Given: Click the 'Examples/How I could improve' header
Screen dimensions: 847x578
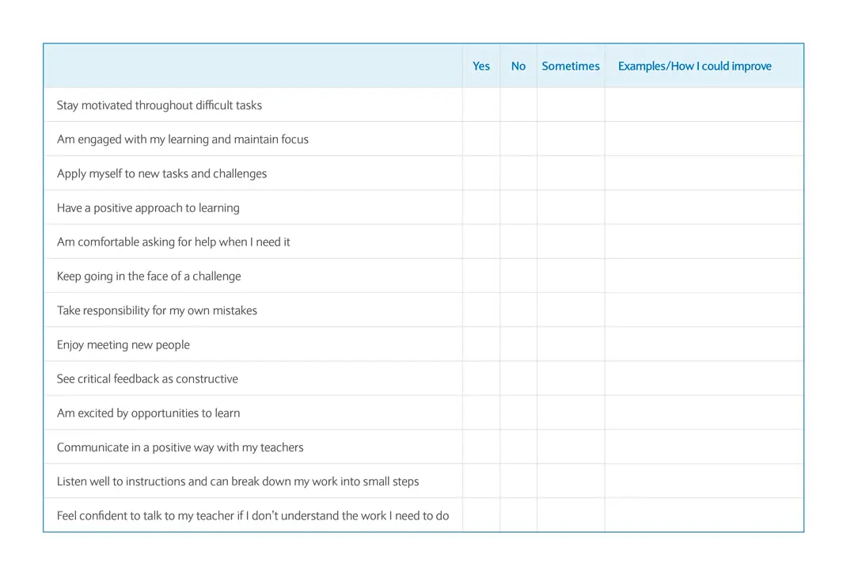Looking at the screenshot, I should (694, 67).
